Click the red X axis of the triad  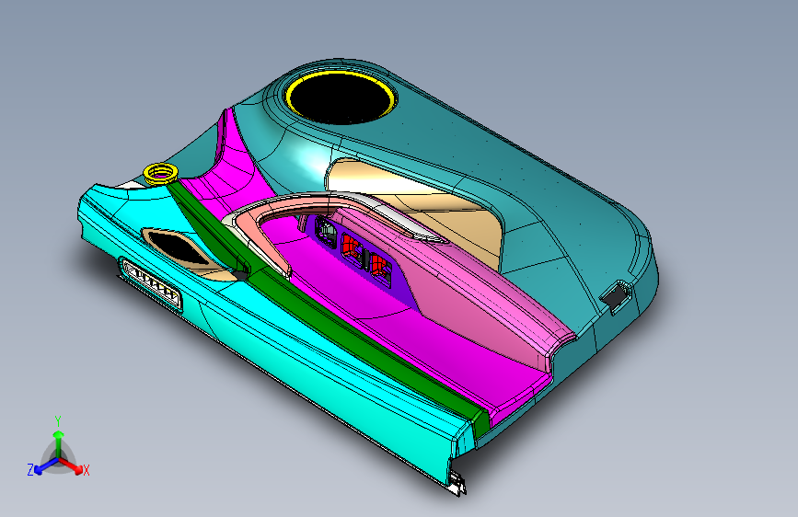pyautogui.click(x=75, y=467)
